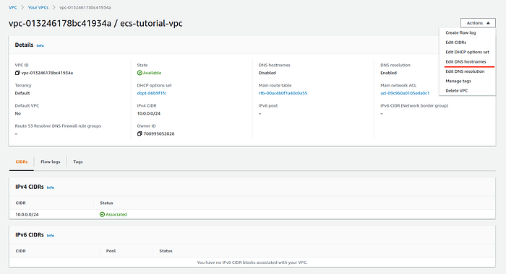Click the Available state check icon

tap(140, 73)
